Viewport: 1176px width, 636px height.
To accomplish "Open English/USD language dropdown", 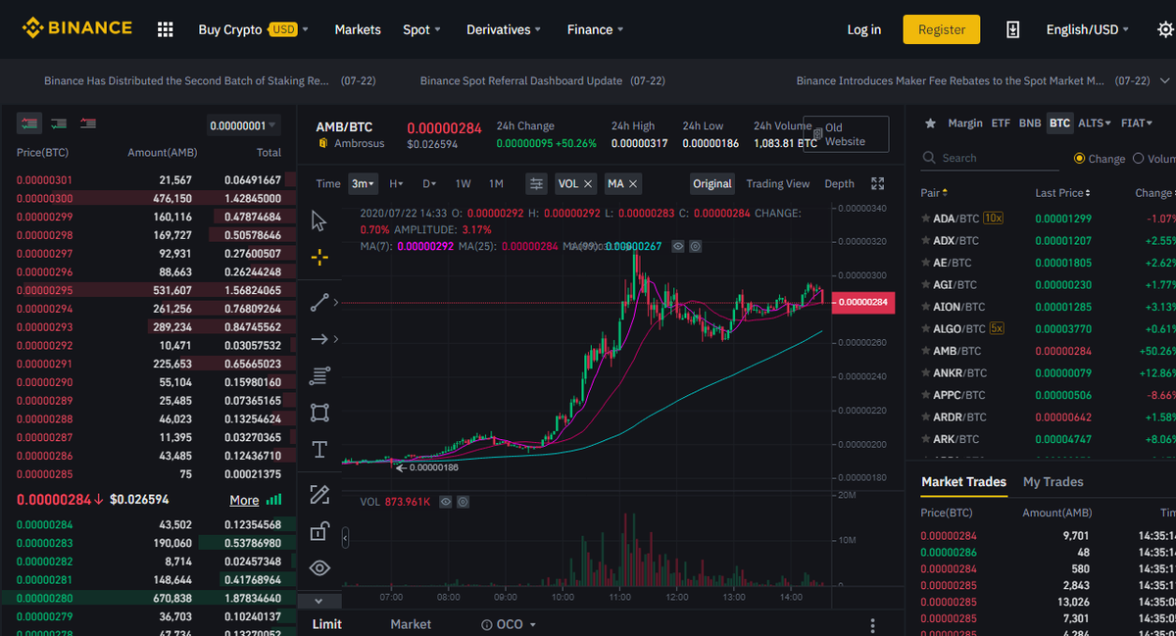I will [x=1087, y=29].
